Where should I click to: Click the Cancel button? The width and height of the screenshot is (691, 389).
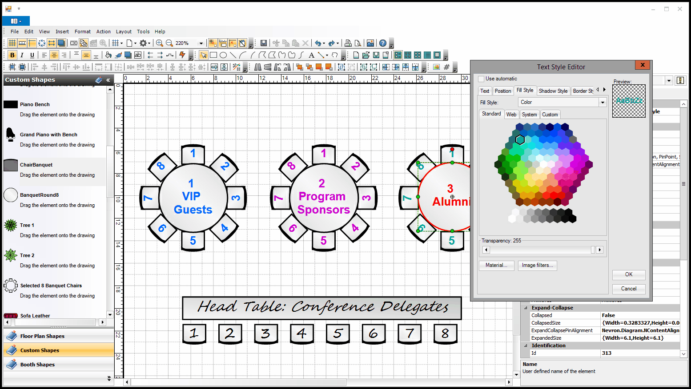coord(629,289)
